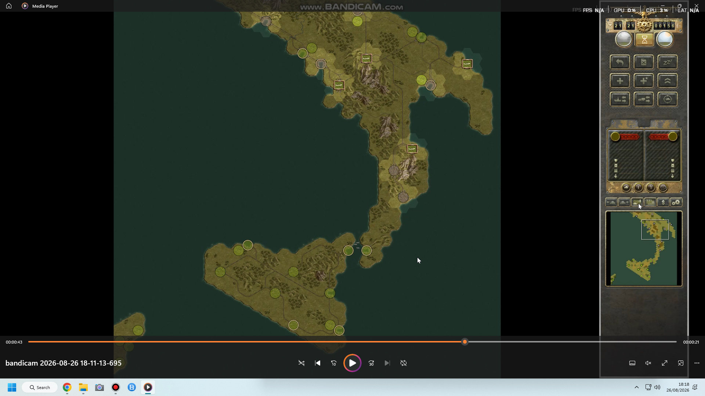Click the video title bandicam 2026-08-26 18-11-13-695
Image resolution: width=705 pixels, height=396 pixels.
click(64, 363)
